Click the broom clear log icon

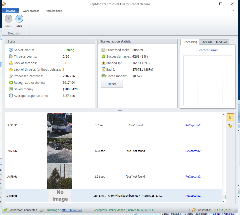coord(230,126)
